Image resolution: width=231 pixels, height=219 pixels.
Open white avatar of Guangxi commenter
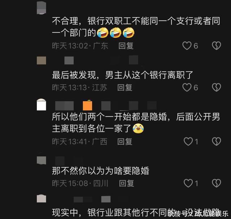click(42, 105)
